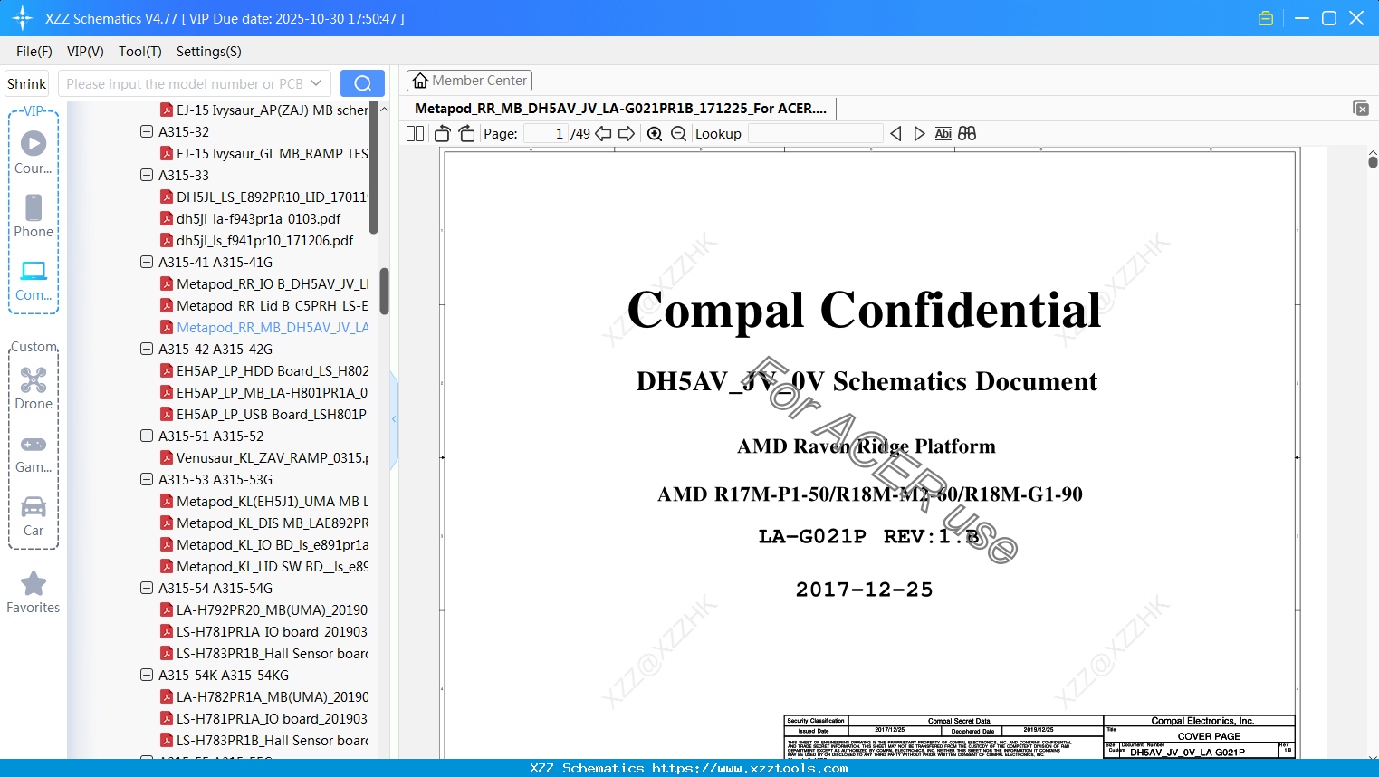Rotate the page clockwise

pos(466,134)
